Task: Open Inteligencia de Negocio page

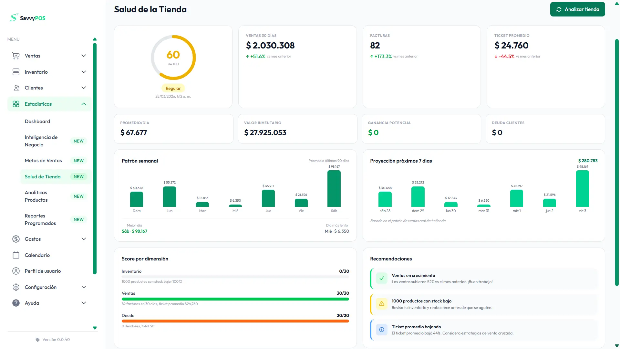Action: tap(41, 141)
